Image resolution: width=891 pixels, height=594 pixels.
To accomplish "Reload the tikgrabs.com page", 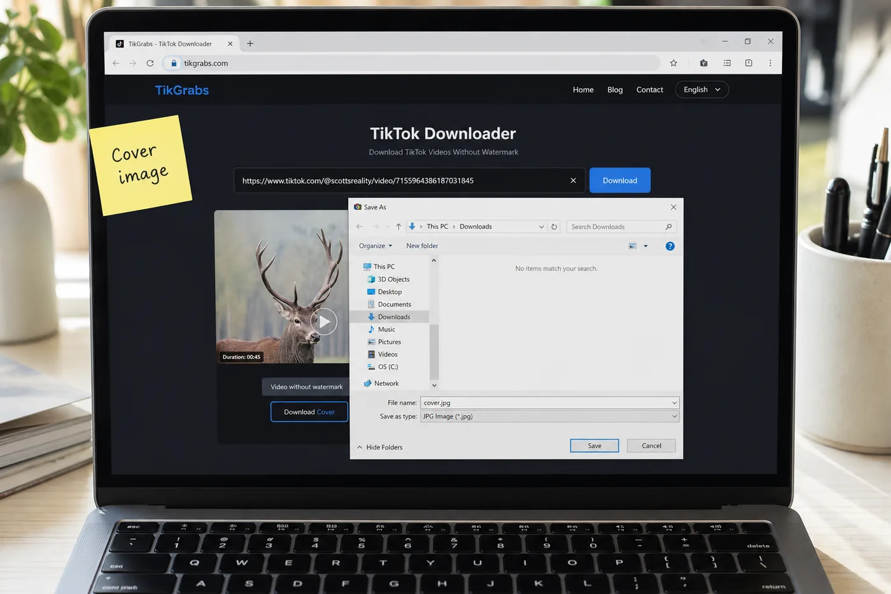I will pos(150,63).
